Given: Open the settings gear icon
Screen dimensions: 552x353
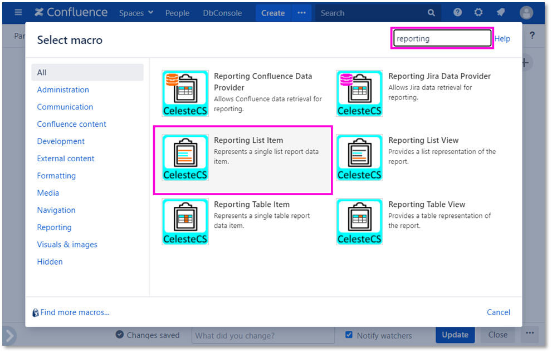Looking at the screenshot, I should 478,13.
